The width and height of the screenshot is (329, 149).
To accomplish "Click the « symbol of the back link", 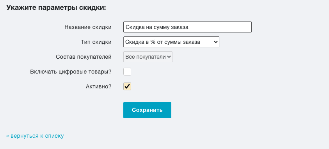I will pyautogui.click(x=7, y=136).
